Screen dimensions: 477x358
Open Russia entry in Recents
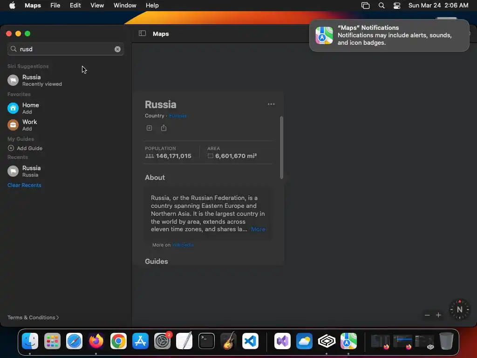click(x=65, y=171)
